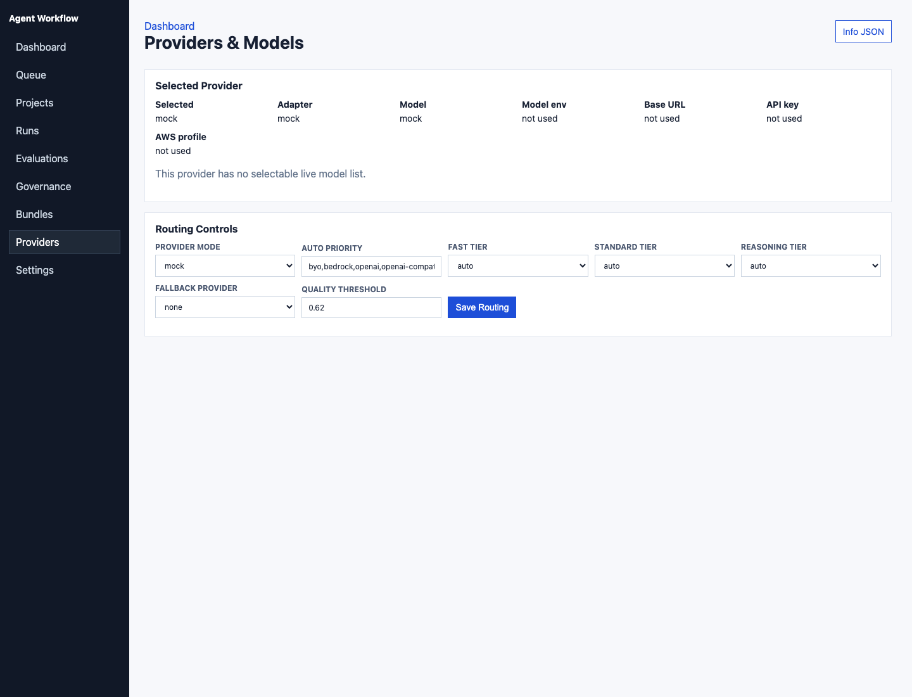Click 'mock' value under Adapter
The height and width of the screenshot is (697, 912).
click(x=289, y=118)
